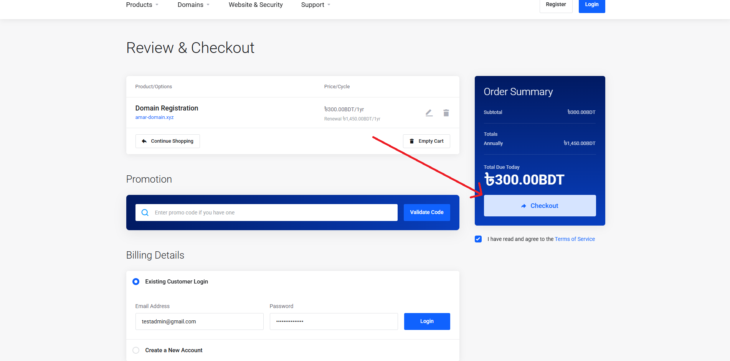
Task: Click the Order Summary heading
Action: pos(518,92)
